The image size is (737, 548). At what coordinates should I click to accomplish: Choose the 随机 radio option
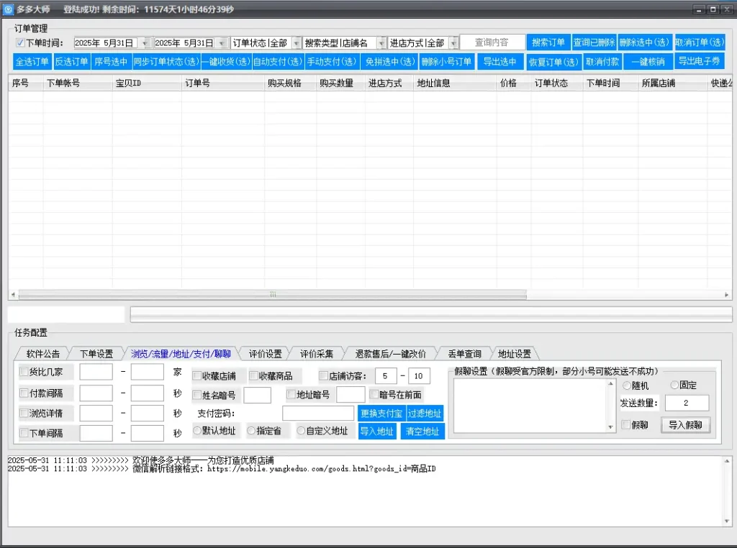[x=627, y=385]
